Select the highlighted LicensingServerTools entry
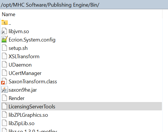The width and height of the screenshot is (168, 132). pos(81,106)
